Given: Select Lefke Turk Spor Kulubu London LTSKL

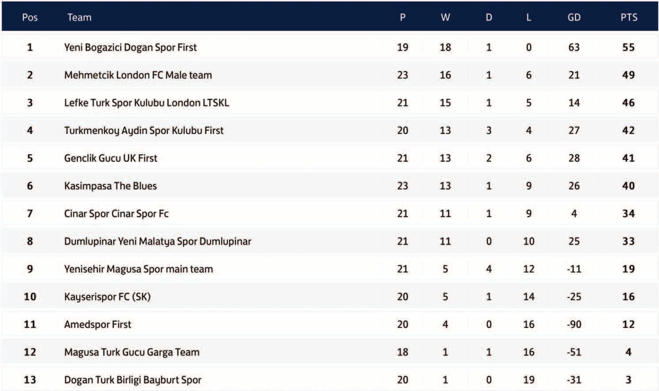Looking at the screenshot, I should pyautogui.click(x=146, y=103).
